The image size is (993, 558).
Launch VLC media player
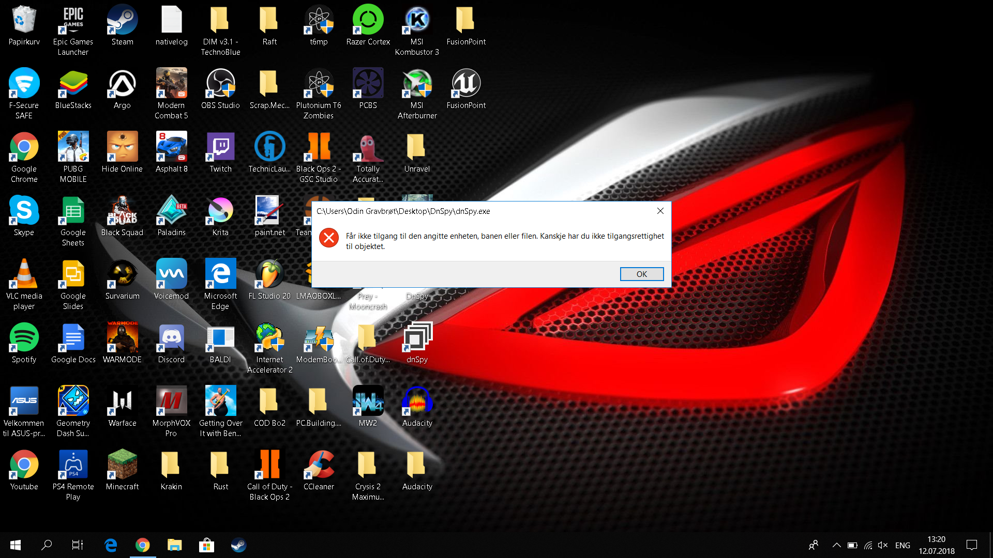click(24, 285)
